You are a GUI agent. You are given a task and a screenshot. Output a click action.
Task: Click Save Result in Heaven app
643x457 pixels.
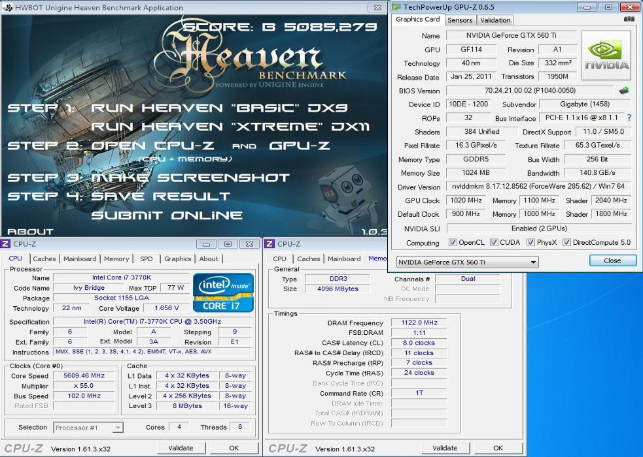coord(160,197)
